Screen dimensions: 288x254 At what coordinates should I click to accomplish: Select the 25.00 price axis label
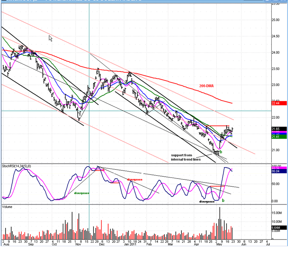(x=278, y=20)
